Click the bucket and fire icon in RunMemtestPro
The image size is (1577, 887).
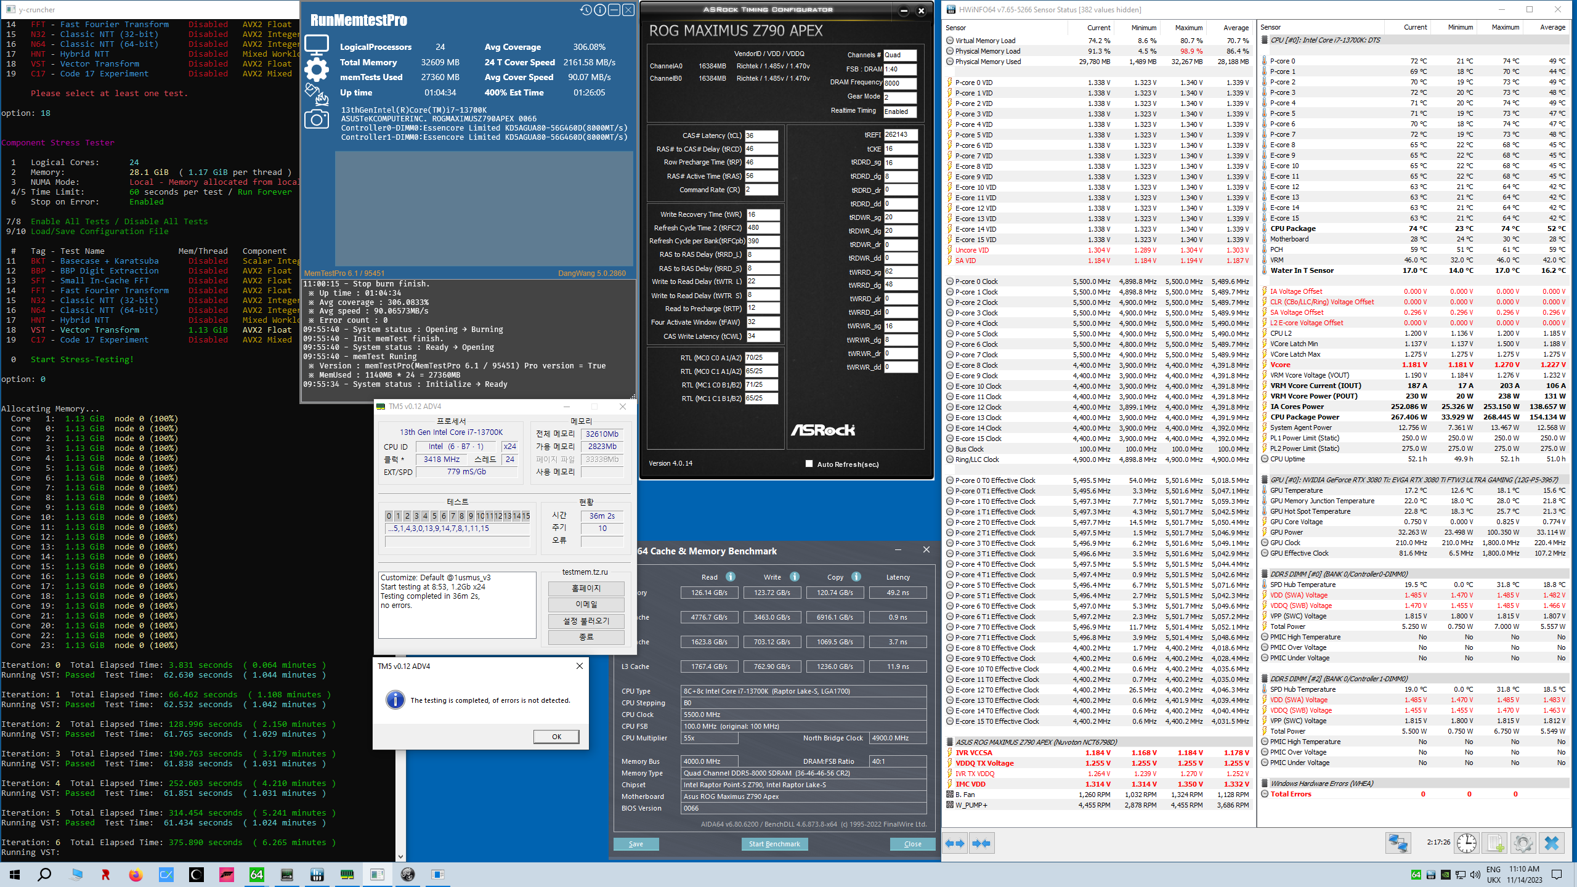317,94
